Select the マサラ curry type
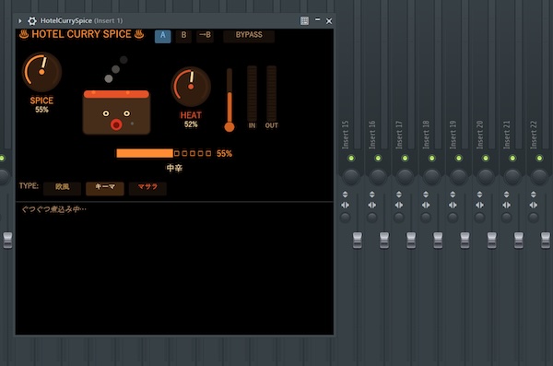 coord(147,188)
